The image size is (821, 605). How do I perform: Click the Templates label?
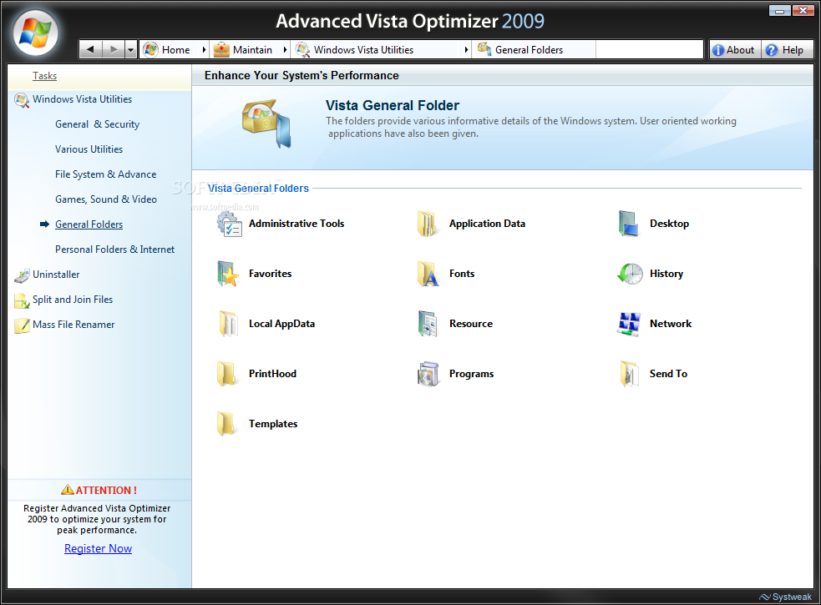click(x=273, y=424)
